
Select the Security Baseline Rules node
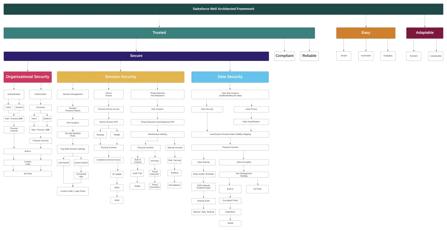pyautogui.click(x=73, y=135)
